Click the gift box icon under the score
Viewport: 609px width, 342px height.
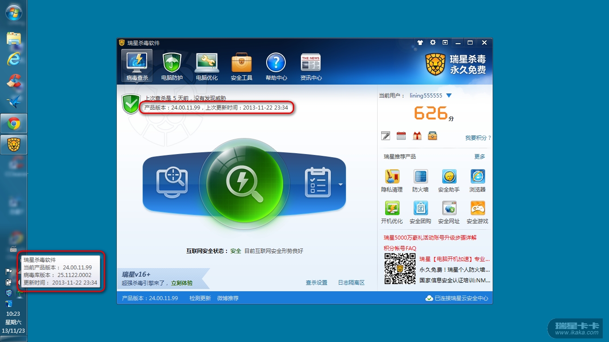(417, 136)
